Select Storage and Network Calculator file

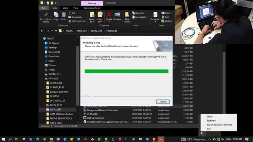pyautogui.click(x=102, y=110)
